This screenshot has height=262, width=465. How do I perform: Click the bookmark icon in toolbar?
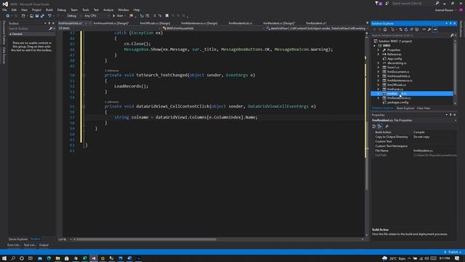(x=167, y=16)
